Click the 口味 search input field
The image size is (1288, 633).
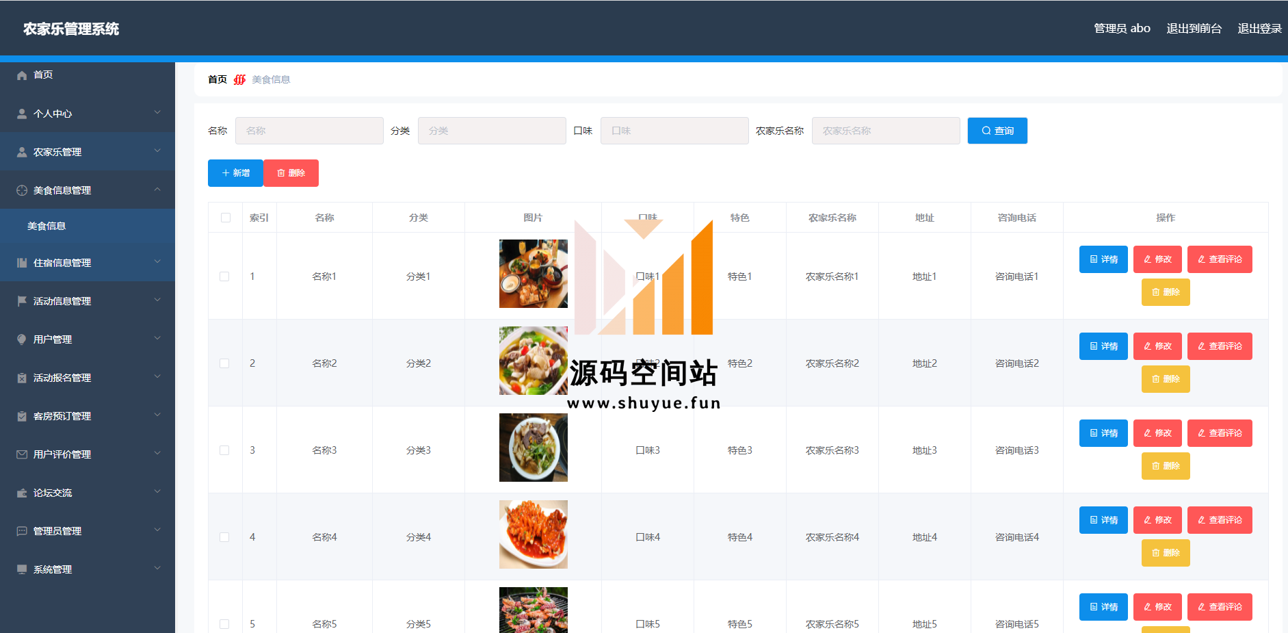pos(674,131)
